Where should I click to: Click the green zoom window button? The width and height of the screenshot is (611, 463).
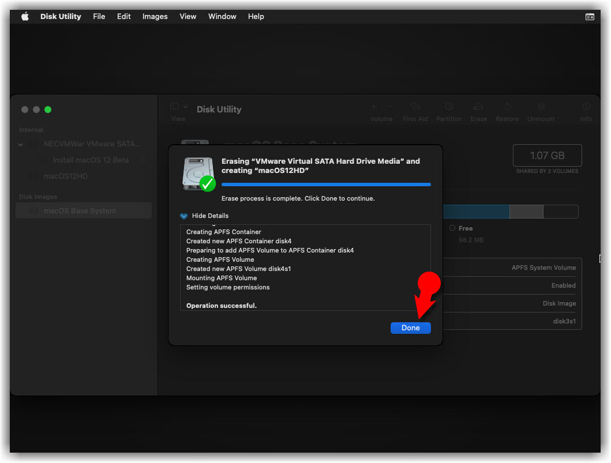(48, 110)
